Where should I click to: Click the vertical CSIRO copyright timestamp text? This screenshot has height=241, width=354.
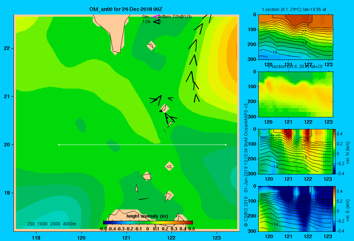point(246,165)
